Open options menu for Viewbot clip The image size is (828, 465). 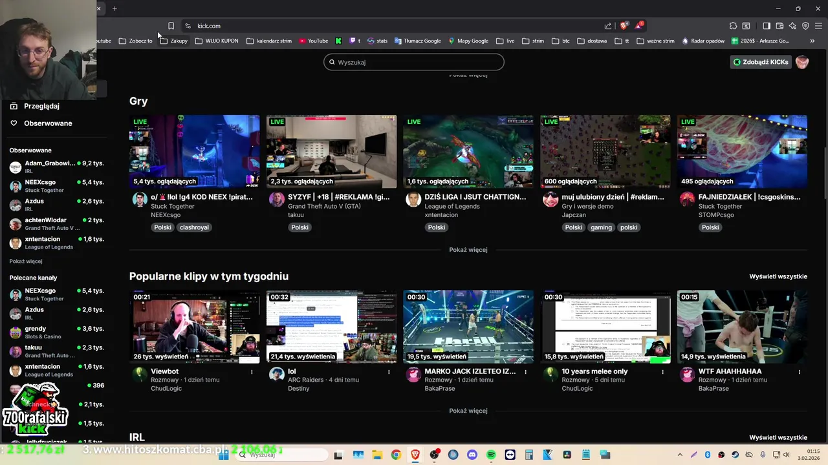pos(252,372)
